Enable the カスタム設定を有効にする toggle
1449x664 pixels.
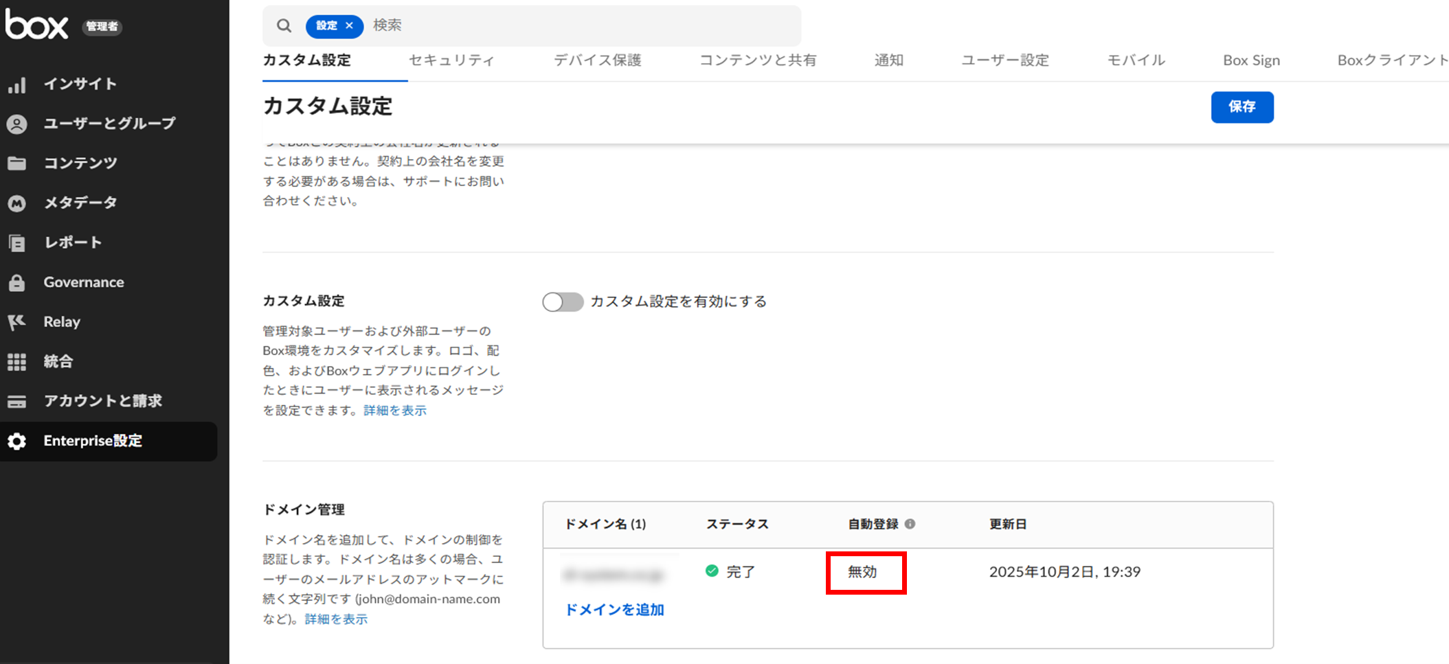[562, 302]
